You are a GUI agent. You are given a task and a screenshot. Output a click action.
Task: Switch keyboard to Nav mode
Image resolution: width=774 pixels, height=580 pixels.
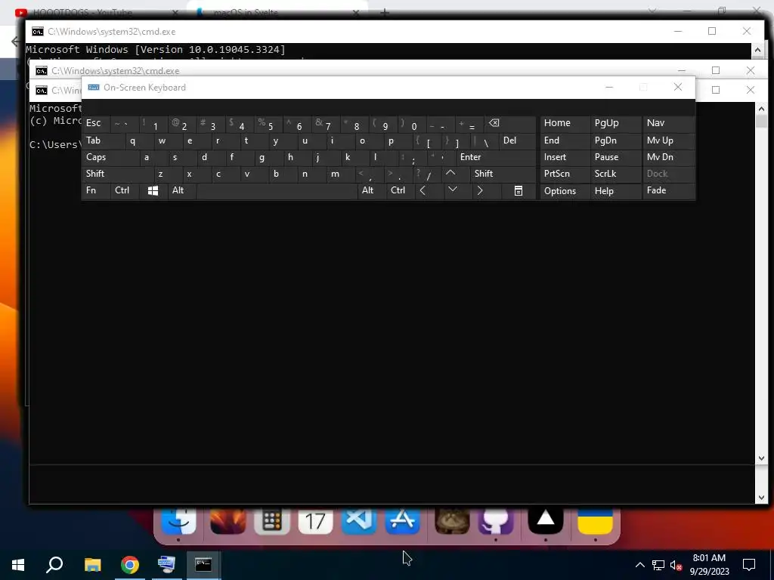point(668,123)
